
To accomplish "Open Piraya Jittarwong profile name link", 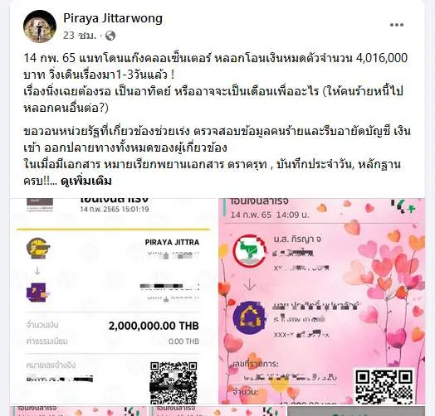I will pos(113,18).
